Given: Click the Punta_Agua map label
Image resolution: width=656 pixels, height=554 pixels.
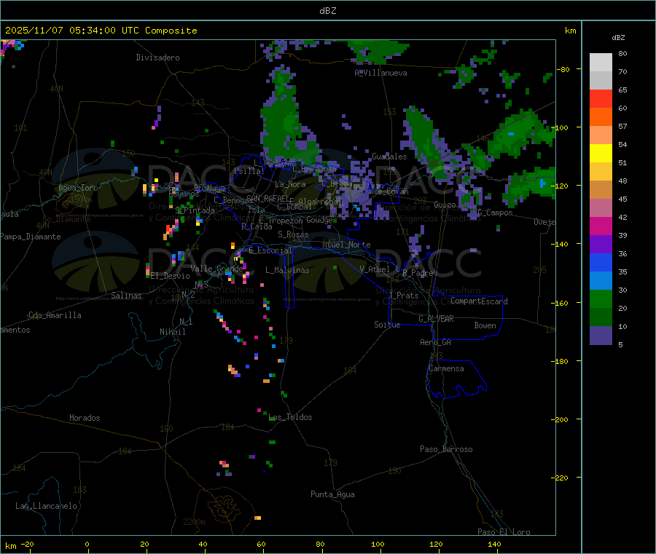Looking at the screenshot, I should 332,494.
